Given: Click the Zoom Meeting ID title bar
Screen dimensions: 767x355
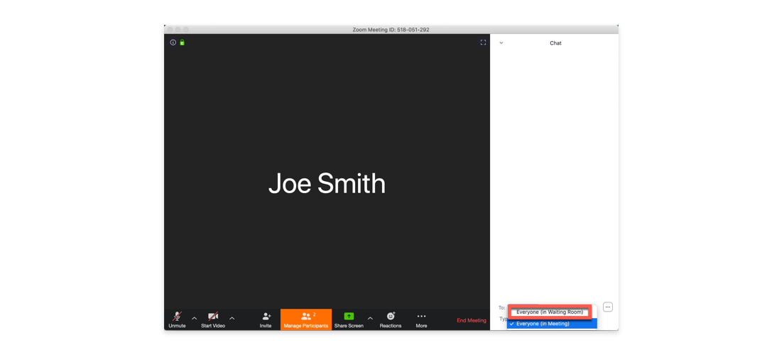Looking at the screenshot, I should click(x=391, y=30).
